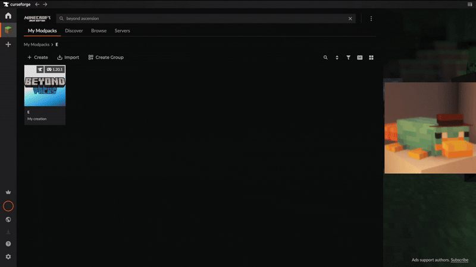Open the Home icon in sidebar
The image size is (476, 267).
pyautogui.click(x=8, y=15)
